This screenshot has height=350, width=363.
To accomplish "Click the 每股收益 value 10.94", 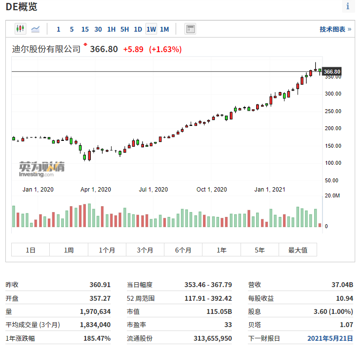I will coord(344,298).
